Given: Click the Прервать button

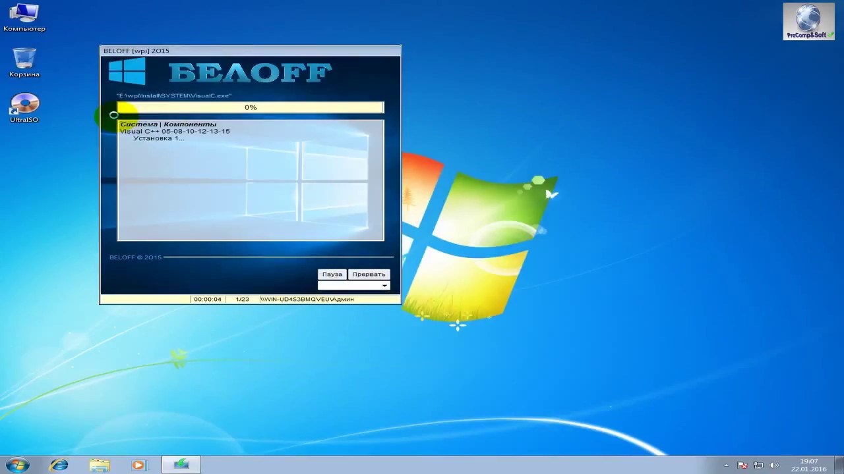Looking at the screenshot, I should 369,274.
